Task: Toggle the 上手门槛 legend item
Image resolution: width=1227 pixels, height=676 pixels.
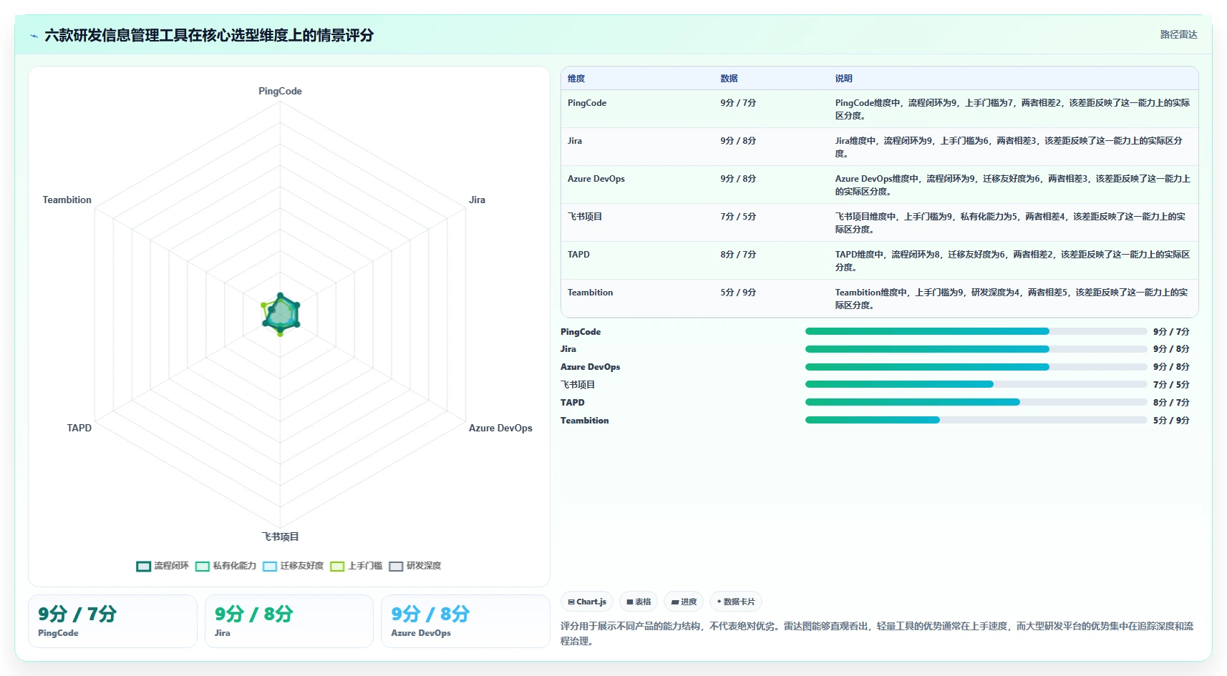Action: point(357,566)
